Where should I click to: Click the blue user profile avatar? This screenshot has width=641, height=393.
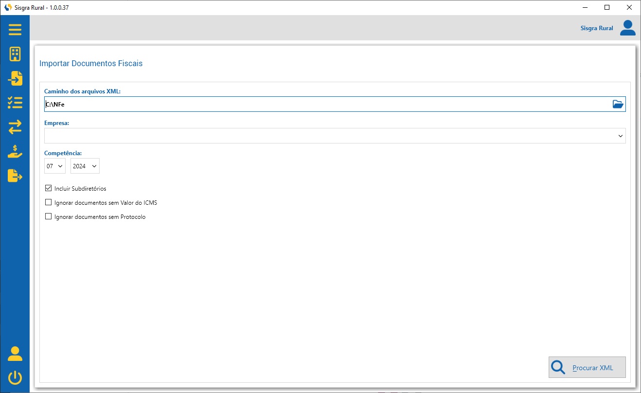tap(627, 28)
